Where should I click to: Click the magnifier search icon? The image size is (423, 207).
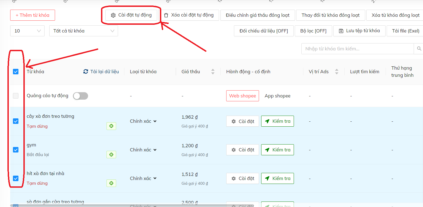point(419,48)
